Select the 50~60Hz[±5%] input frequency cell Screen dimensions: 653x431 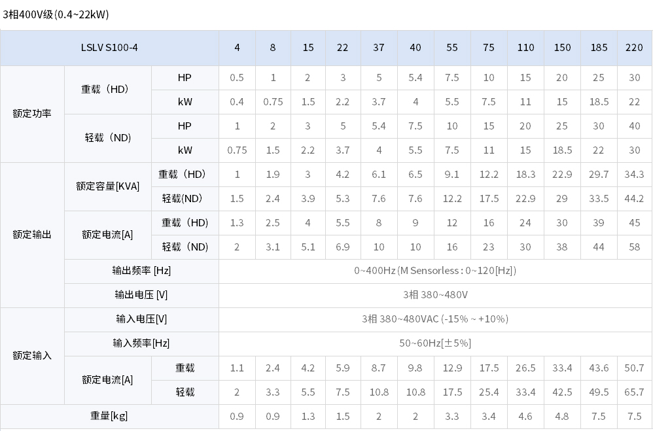435,343
